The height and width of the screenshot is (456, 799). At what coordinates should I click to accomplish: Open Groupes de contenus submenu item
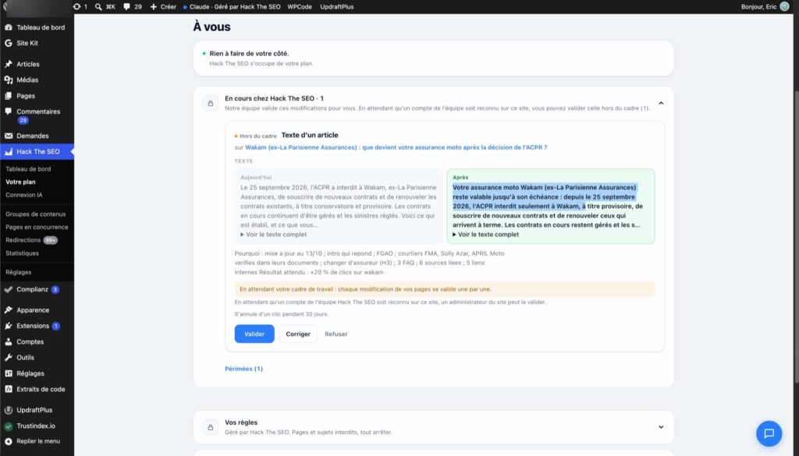pos(36,214)
